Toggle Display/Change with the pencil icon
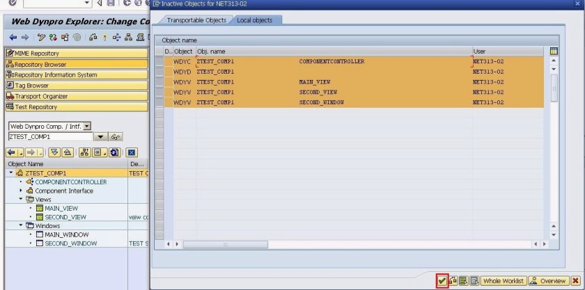 pos(41,38)
